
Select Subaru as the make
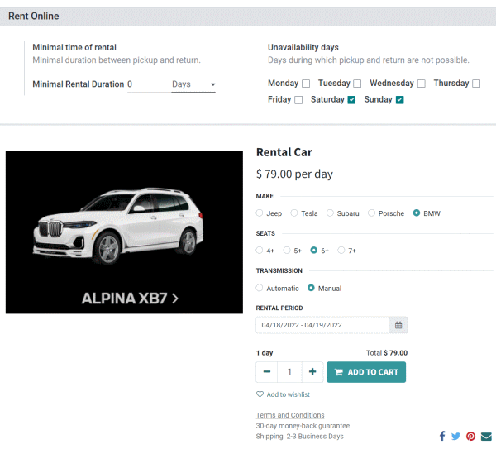pyautogui.click(x=330, y=213)
